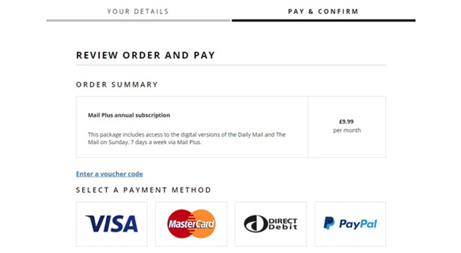Click the package description text
Viewport: 461px width, 253px height.
(186, 138)
